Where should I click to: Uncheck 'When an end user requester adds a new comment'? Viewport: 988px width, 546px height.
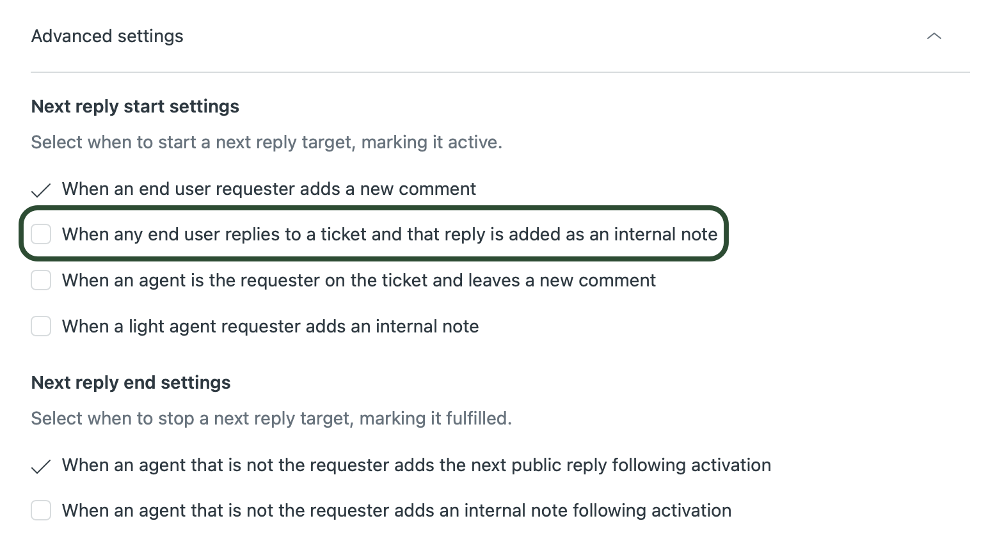[41, 189]
